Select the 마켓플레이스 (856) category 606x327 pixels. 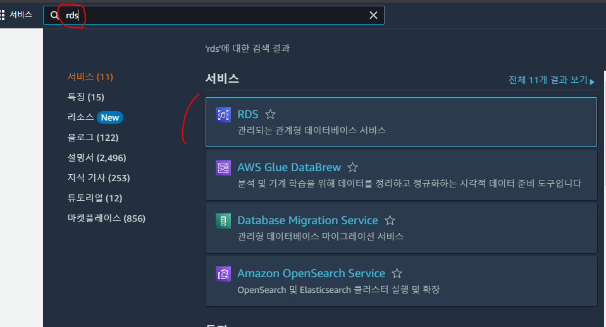click(x=106, y=218)
